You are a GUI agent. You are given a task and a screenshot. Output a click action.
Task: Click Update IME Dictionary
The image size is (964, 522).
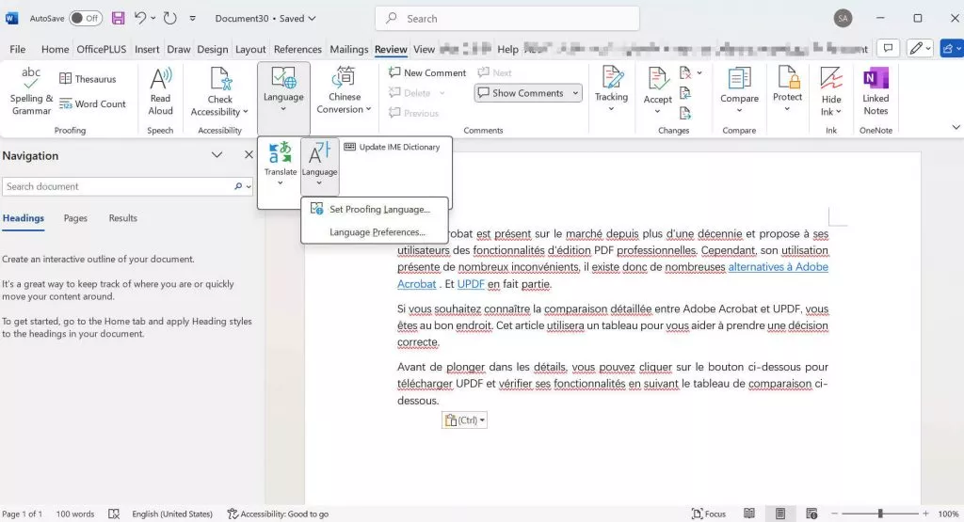point(393,147)
